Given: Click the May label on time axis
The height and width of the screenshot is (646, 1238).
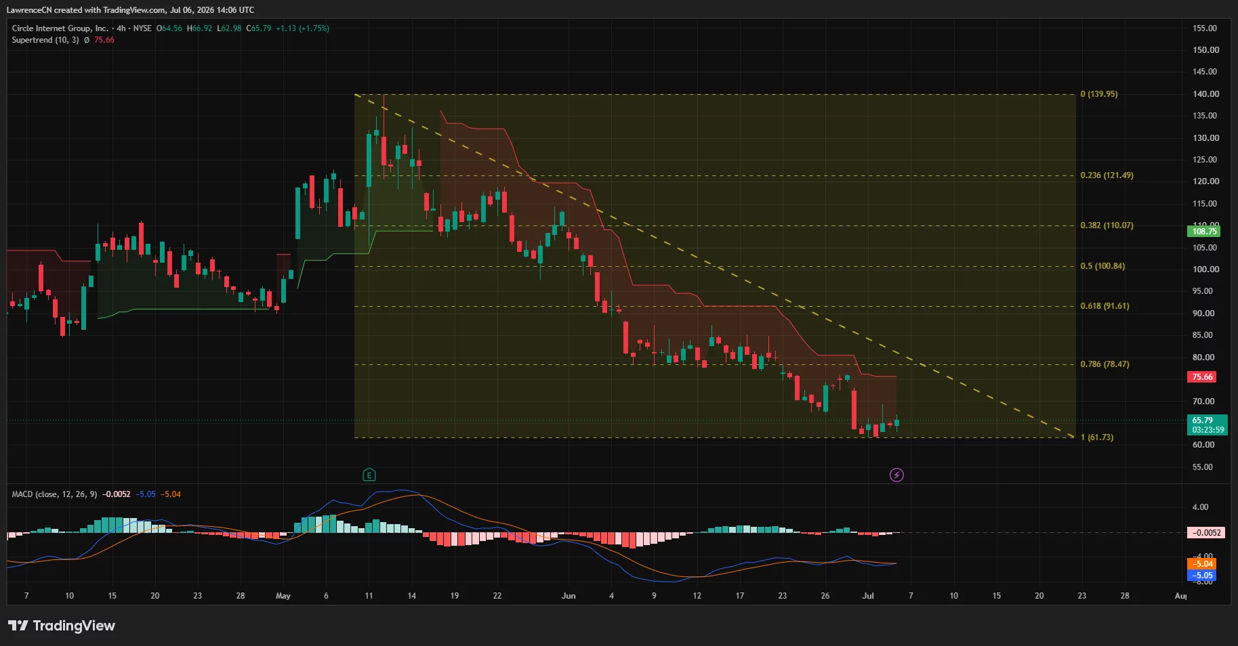Looking at the screenshot, I should pos(283,596).
